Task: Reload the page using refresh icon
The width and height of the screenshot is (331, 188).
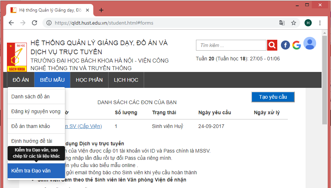Action: [34, 23]
